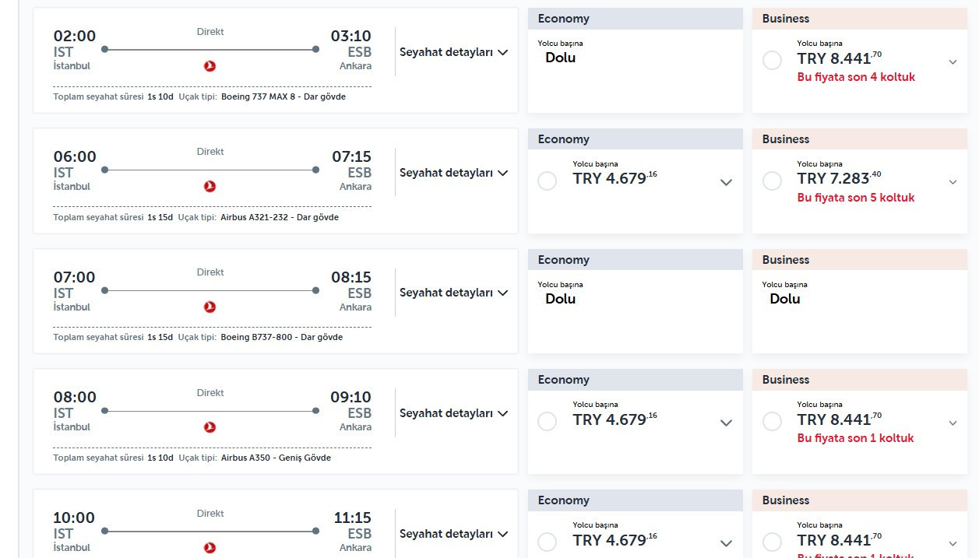Click Turkish Airlines logo on 10:00 flight
The width and height of the screenshot is (979, 558).
(x=210, y=548)
